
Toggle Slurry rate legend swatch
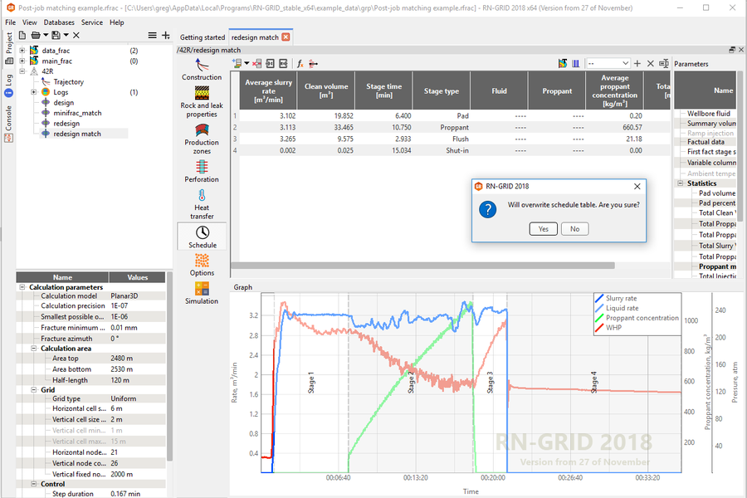pos(599,298)
